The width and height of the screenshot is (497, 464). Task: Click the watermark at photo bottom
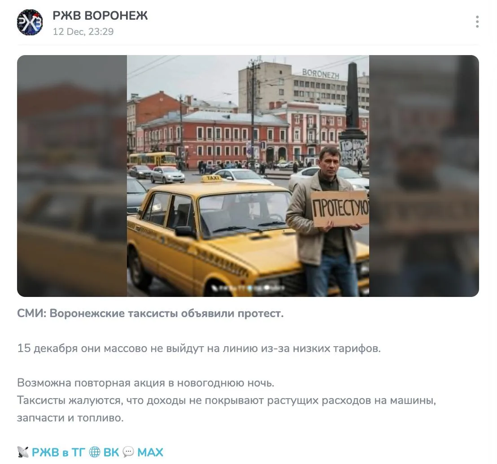click(248, 288)
